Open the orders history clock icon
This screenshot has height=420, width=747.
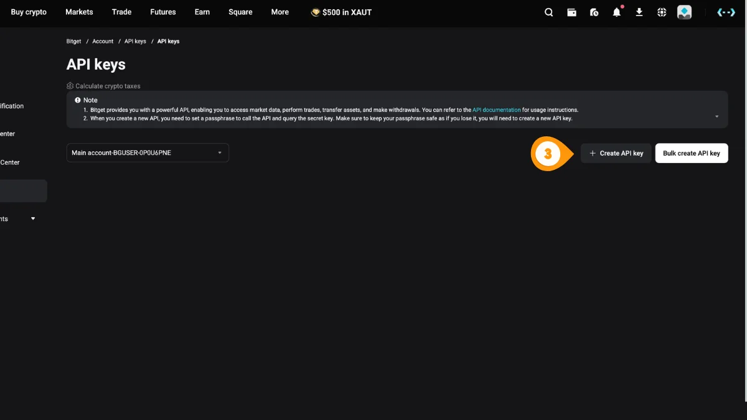coord(594,12)
